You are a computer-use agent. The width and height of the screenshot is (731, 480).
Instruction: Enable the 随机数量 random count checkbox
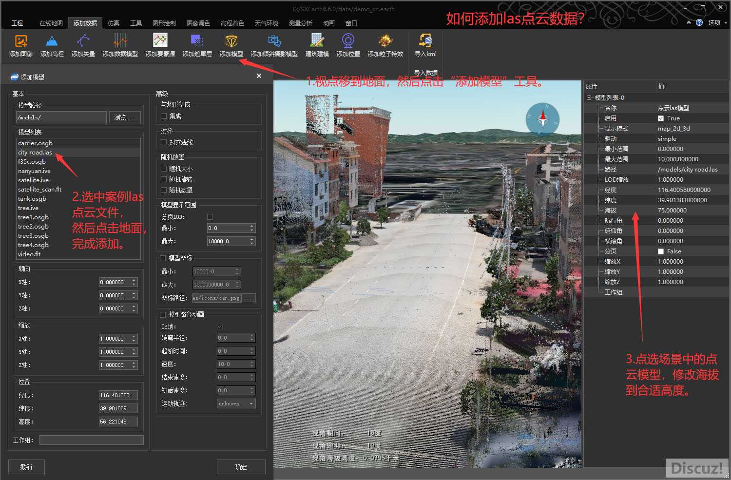point(164,190)
